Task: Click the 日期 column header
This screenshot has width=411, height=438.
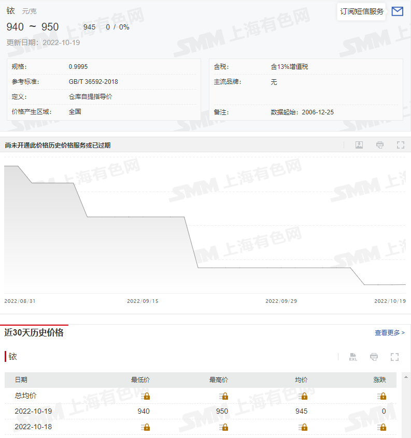Action: [21, 380]
